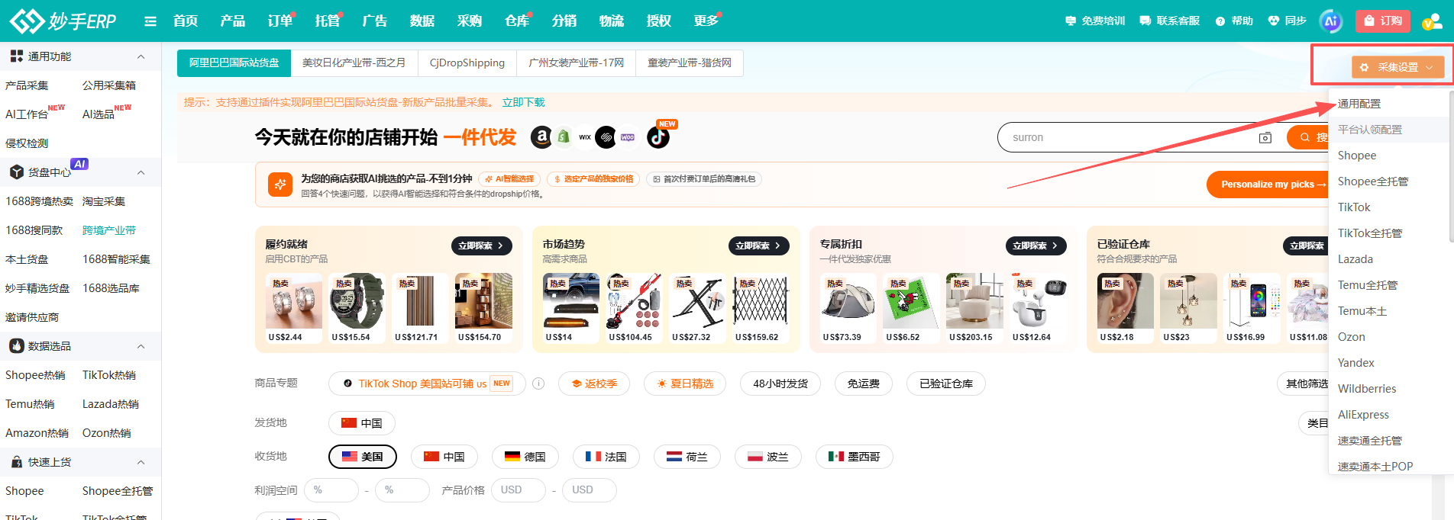Click the 订购 button

(1383, 21)
